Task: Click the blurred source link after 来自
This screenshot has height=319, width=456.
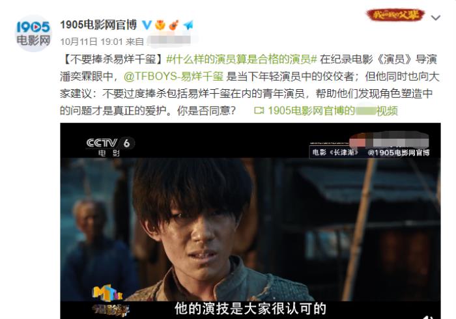Action: [x=169, y=41]
